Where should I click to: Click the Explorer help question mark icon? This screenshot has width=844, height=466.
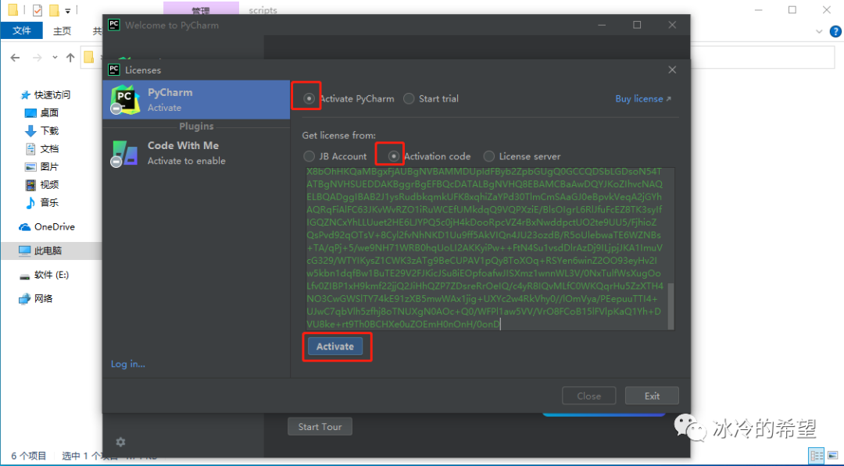click(x=835, y=31)
